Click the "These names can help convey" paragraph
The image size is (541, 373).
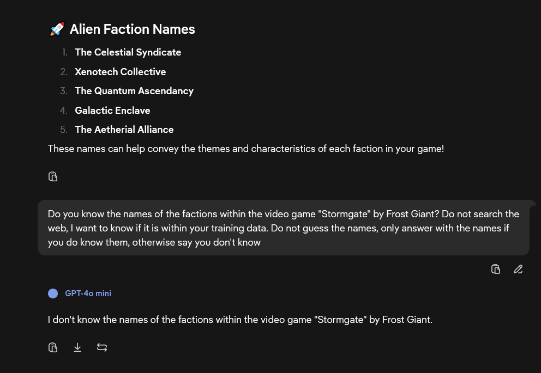245,149
